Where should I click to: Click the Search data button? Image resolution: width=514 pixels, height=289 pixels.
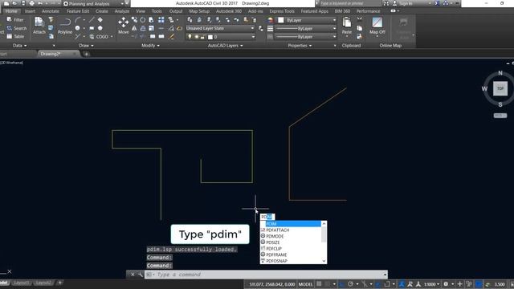click(16, 28)
